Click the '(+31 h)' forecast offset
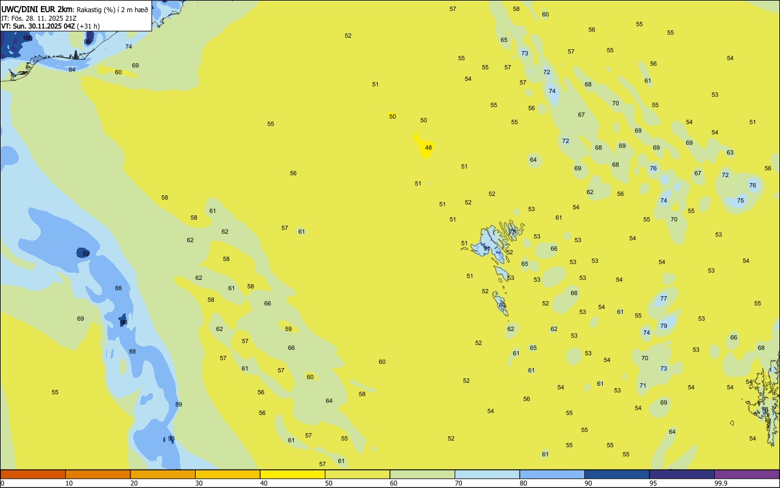 88,26
